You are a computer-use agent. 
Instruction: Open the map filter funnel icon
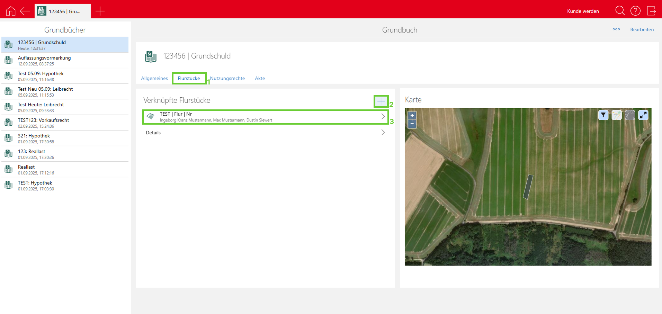click(603, 115)
